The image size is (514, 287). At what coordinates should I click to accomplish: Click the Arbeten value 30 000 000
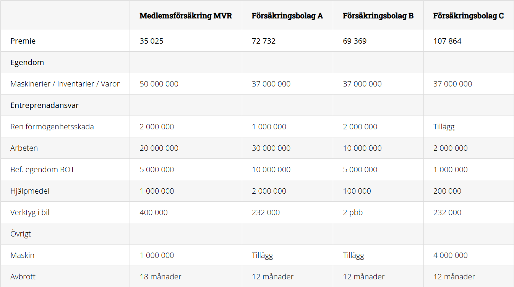[271, 148]
